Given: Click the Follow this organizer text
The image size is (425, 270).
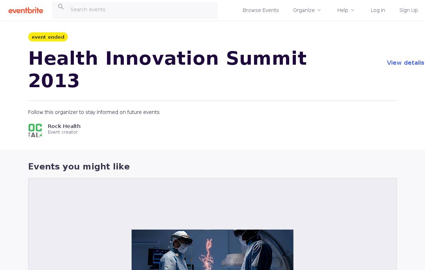Looking at the screenshot, I should [94, 112].
